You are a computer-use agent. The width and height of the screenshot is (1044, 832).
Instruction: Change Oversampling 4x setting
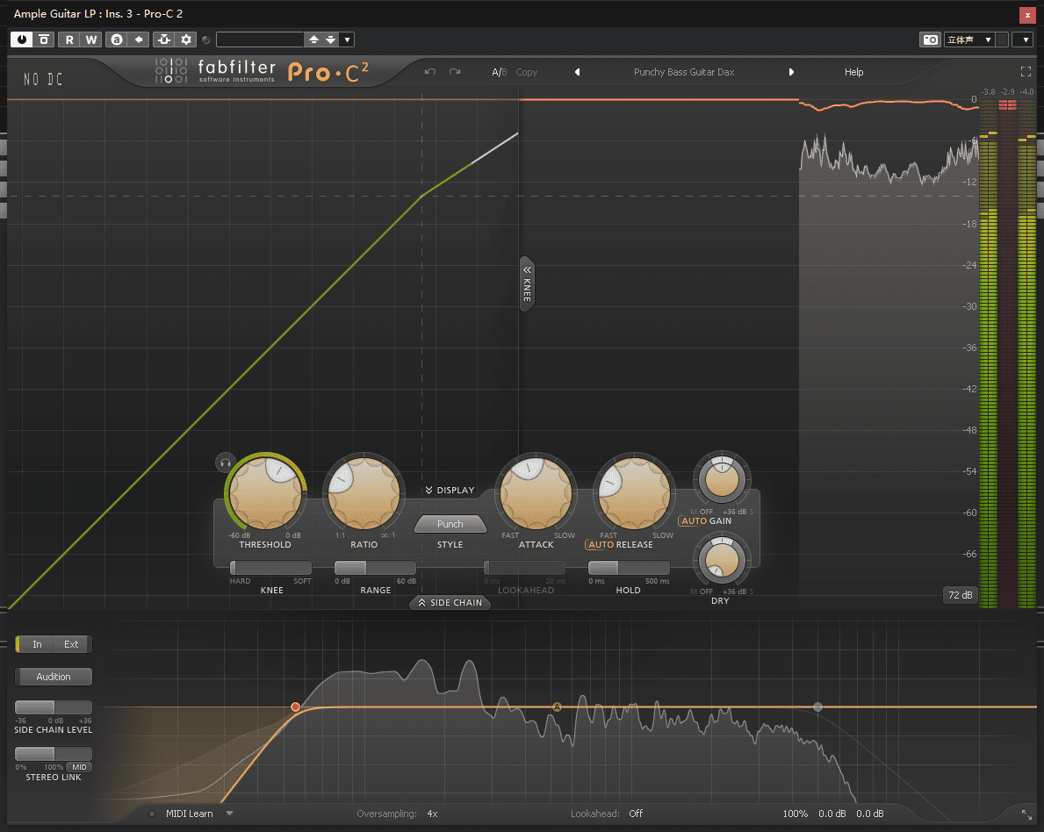click(x=432, y=814)
